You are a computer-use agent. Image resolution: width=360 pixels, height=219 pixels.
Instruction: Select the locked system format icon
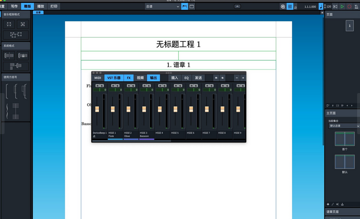coord(23,55)
